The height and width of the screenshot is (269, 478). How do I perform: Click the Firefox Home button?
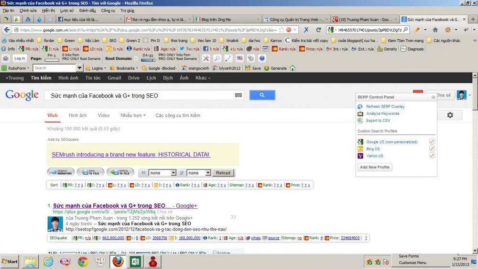click(435, 30)
